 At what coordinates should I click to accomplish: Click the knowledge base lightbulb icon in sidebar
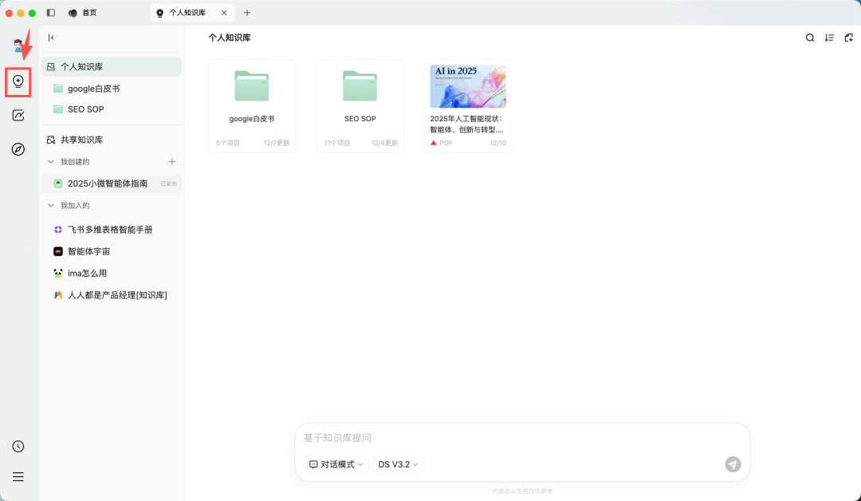pyautogui.click(x=18, y=82)
